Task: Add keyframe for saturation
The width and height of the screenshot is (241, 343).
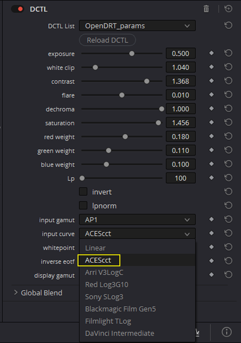Action: tap(211, 122)
